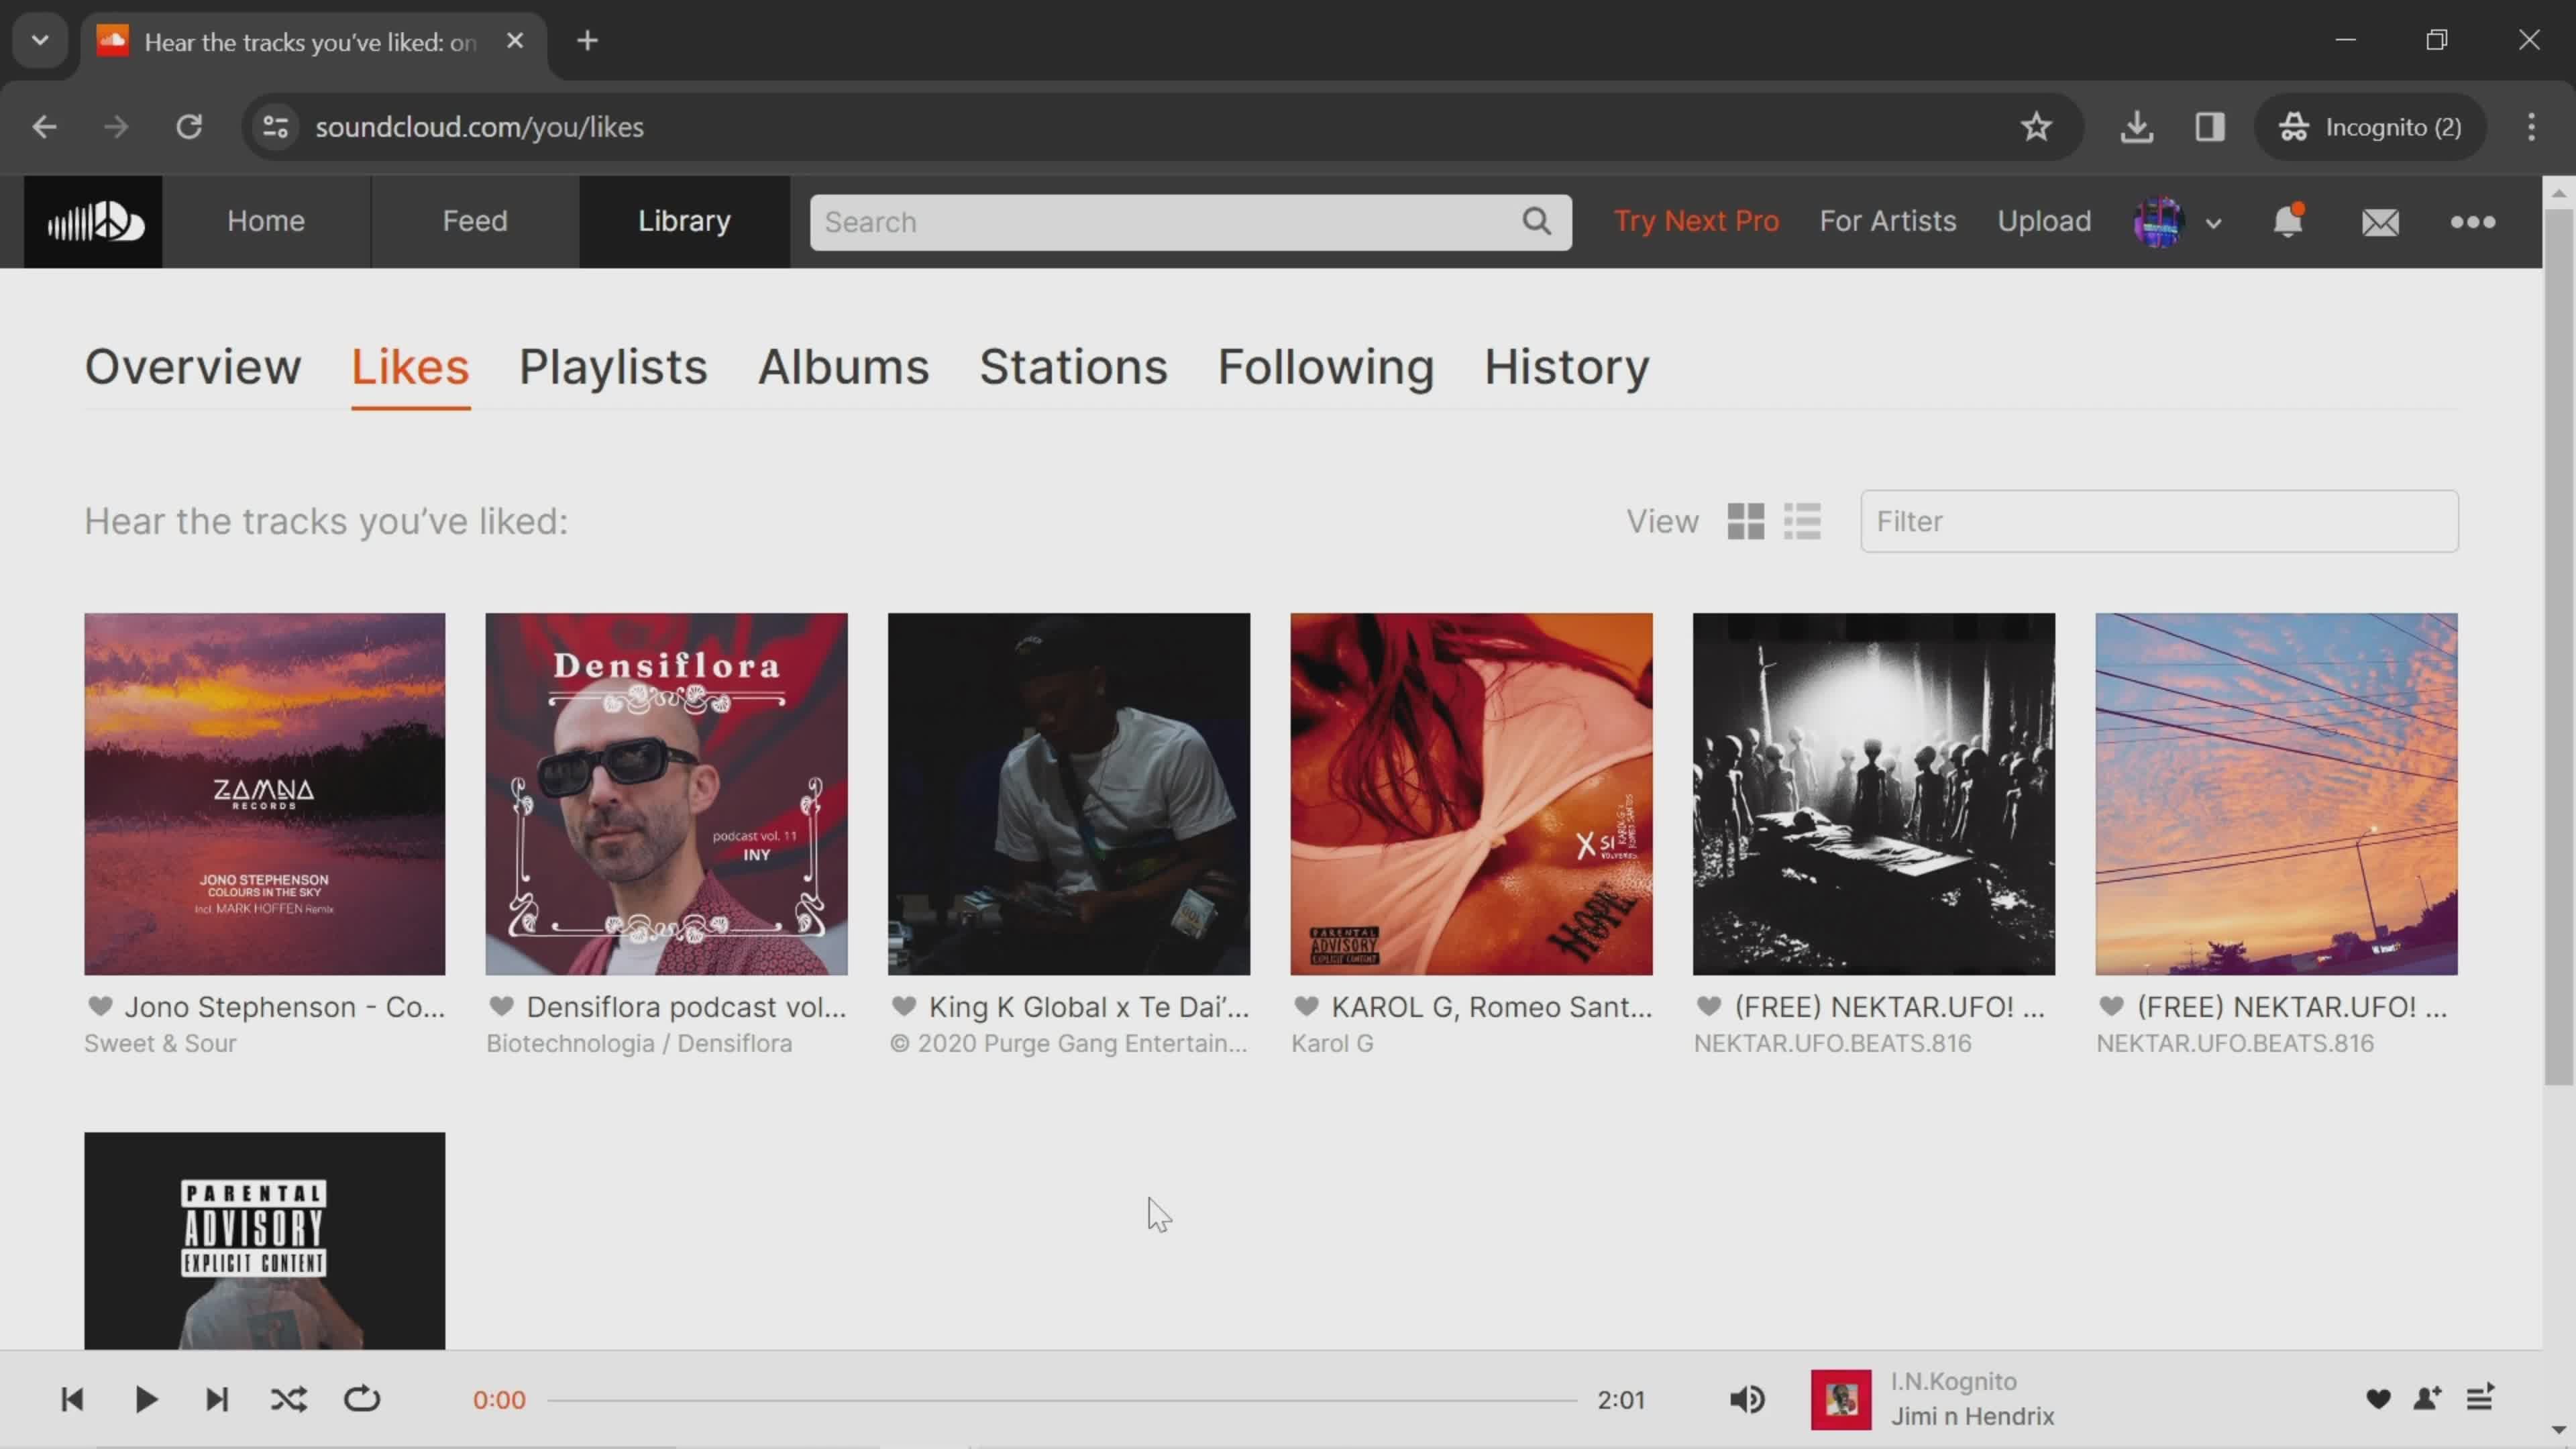Click the repeat/loop playback icon
The width and height of the screenshot is (2576, 1449).
coord(363,1398)
